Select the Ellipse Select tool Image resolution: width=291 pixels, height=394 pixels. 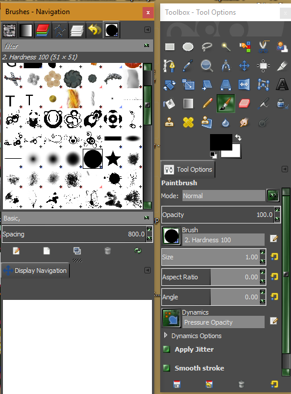188,46
